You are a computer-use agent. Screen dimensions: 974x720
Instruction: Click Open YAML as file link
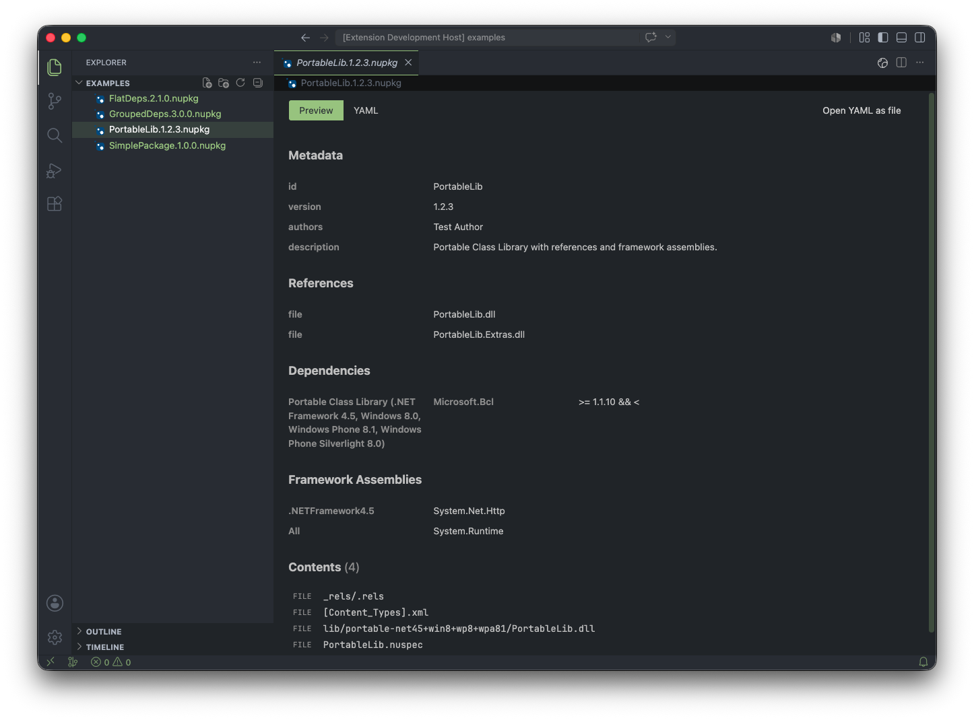coord(862,110)
